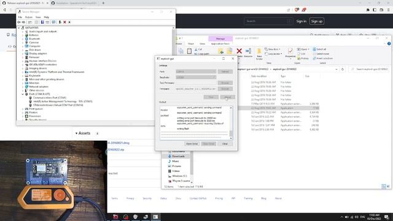The image size is (393, 221).
Task: Open the Port dropdown in esptool-gui
Action: pyautogui.click(x=196, y=72)
